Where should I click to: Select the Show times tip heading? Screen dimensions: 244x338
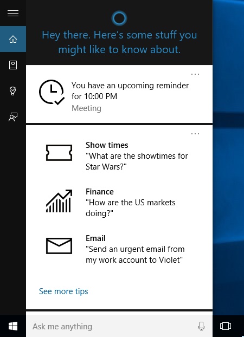coord(107,145)
